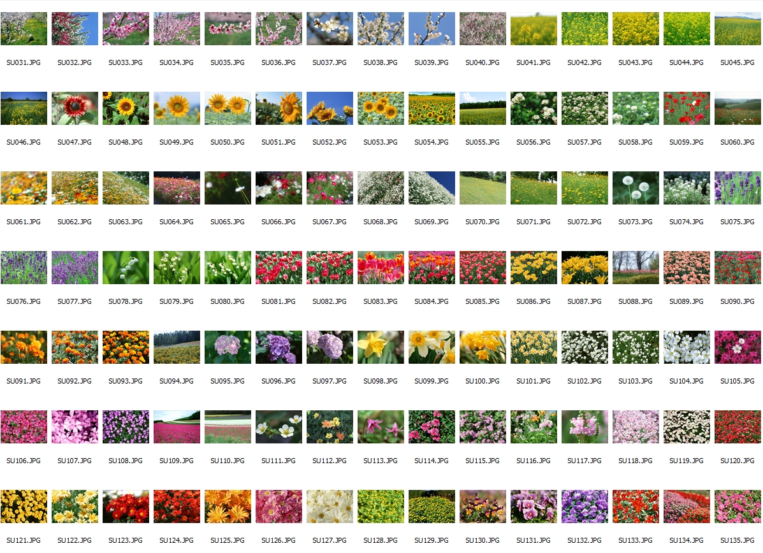The height and width of the screenshot is (553, 763).
Task: Select the SU100.JPG file name text
Action: (483, 381)
